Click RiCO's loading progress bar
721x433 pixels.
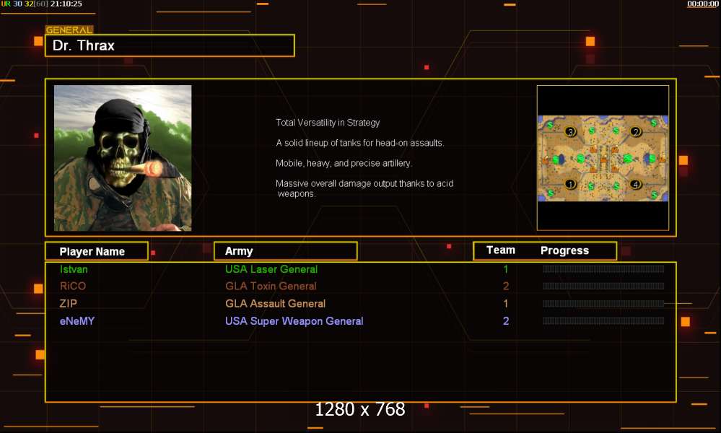(x=603, y=286)
